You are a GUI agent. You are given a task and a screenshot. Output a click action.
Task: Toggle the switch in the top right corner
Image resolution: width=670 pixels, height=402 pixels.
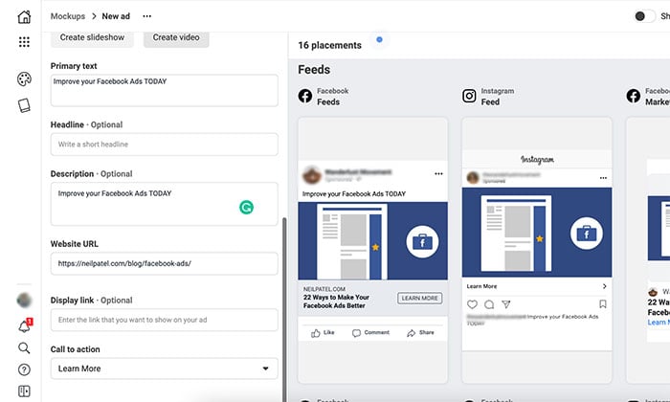coord(645,16)
